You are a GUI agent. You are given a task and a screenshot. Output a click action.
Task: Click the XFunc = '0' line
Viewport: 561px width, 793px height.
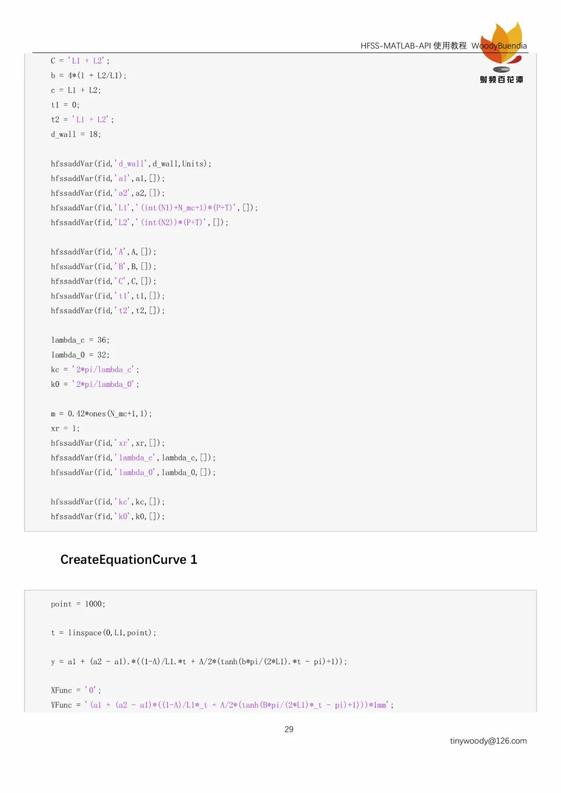pyautogui.click(x=76, y=690)
